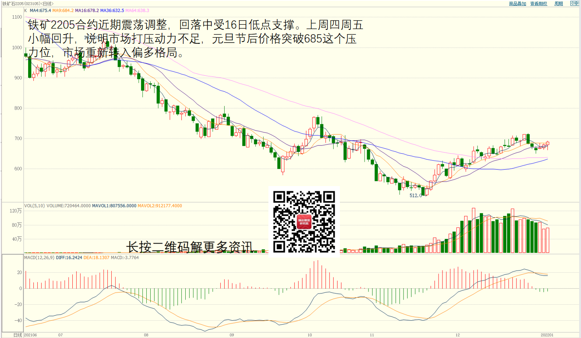Open the 查看期权 option view

click(539, 3)
